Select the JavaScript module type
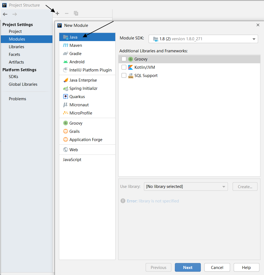The width and height of the screenshot is (264, 275). click(x=87, y=160)
